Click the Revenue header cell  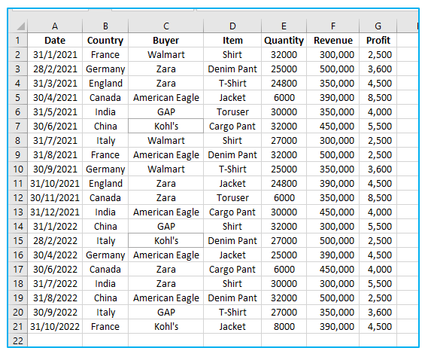point(333,40)
